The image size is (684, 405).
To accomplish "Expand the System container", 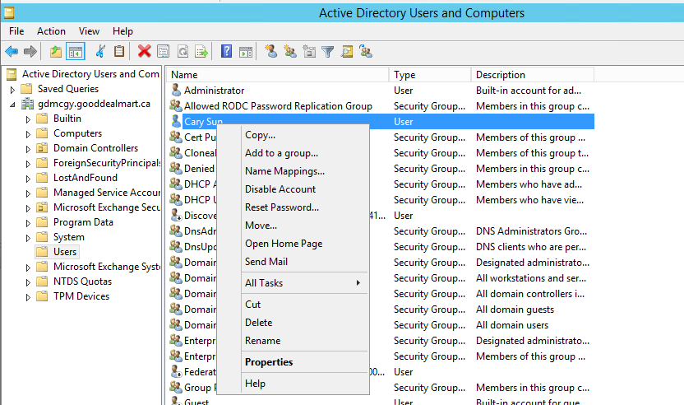I will [28, 238].
